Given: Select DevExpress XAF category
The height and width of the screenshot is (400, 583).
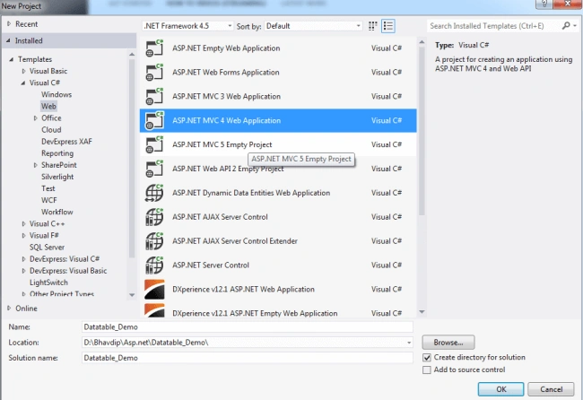Looking at the screenshot, I should pos(66,142).
